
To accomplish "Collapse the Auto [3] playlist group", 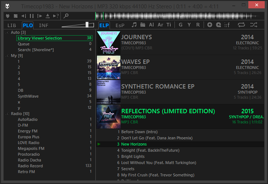I will coord(7,32).
